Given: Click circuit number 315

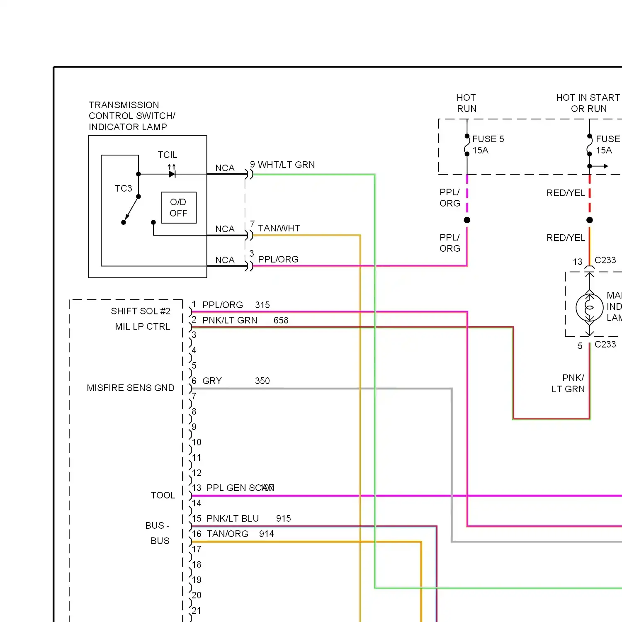Looking at the screenshot, I should [x=262, y=305].
